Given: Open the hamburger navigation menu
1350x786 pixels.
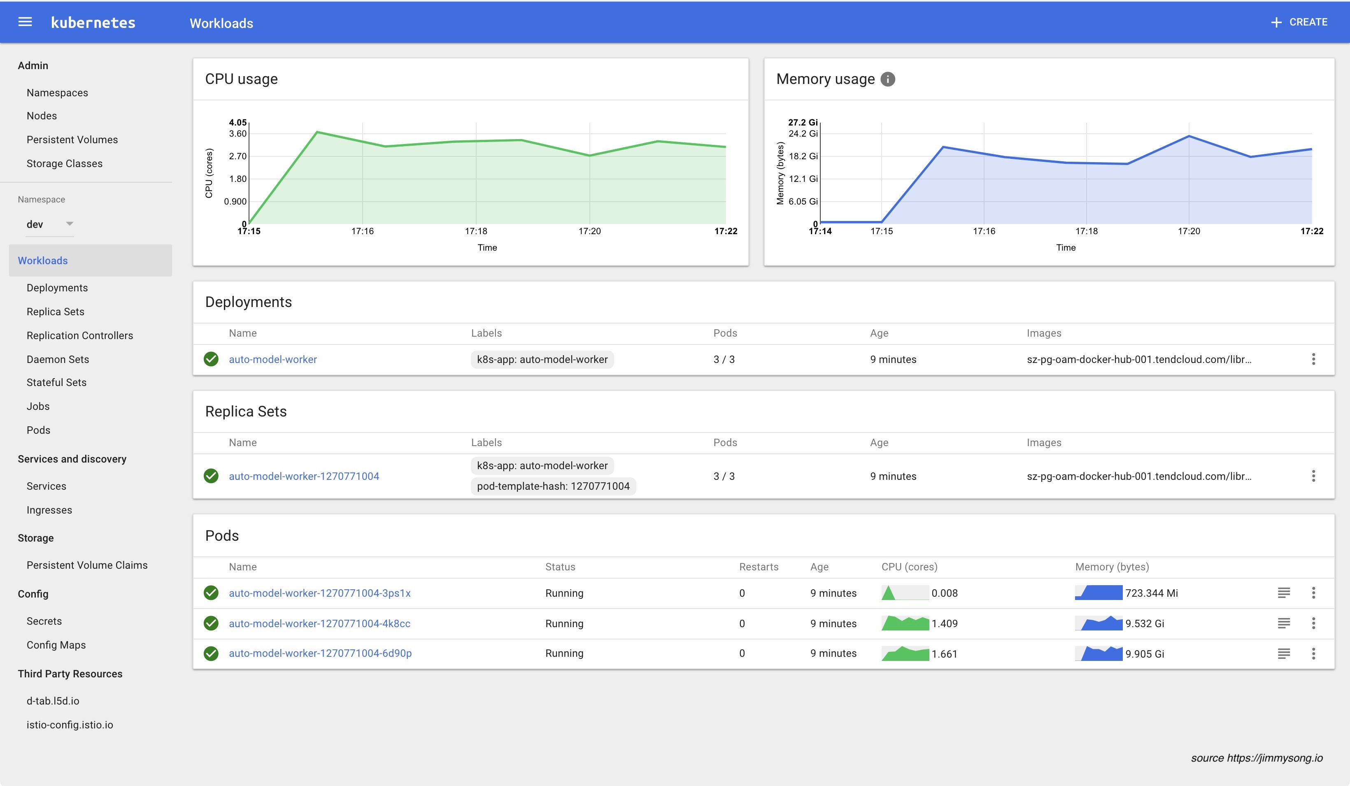Looking at the screenshot, I should click(x=25, y=22).
